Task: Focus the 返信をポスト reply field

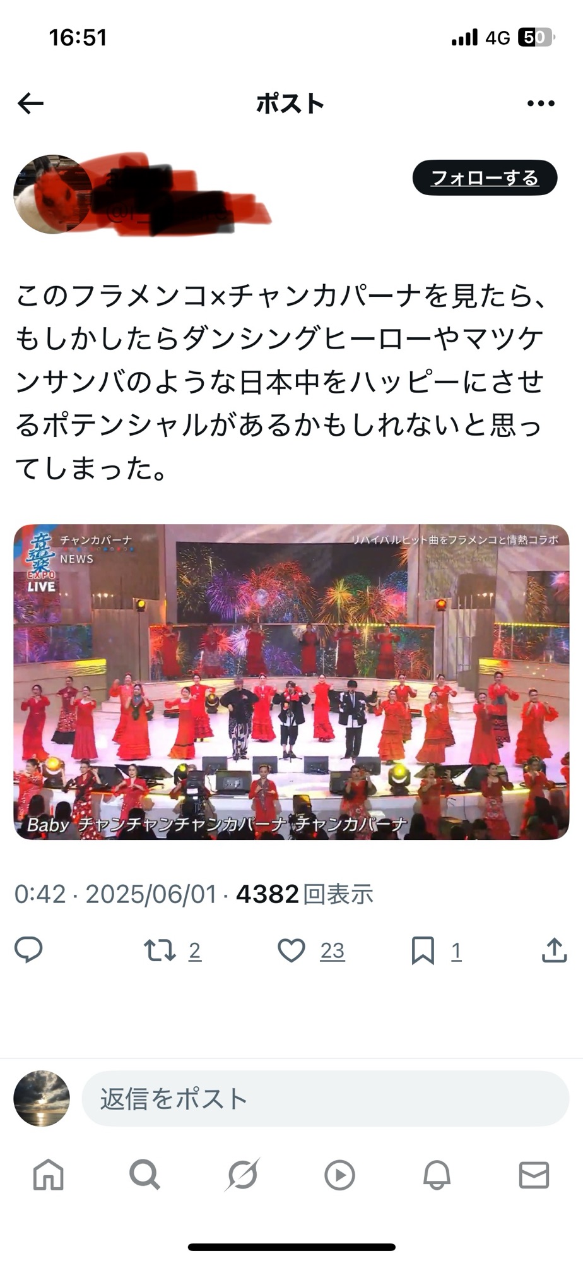Action: (326, 1099)
